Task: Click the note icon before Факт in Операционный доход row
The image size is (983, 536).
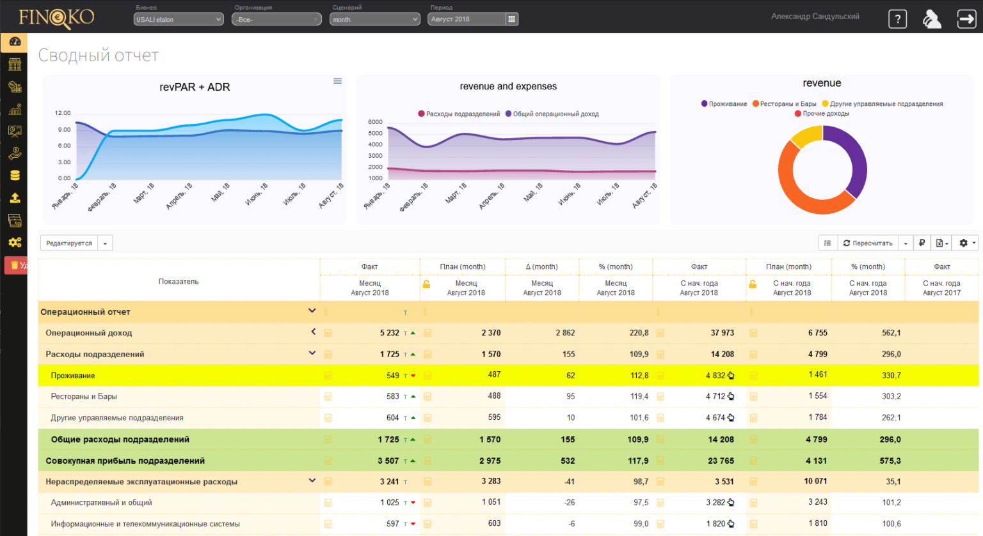Action: click(328, 333)
